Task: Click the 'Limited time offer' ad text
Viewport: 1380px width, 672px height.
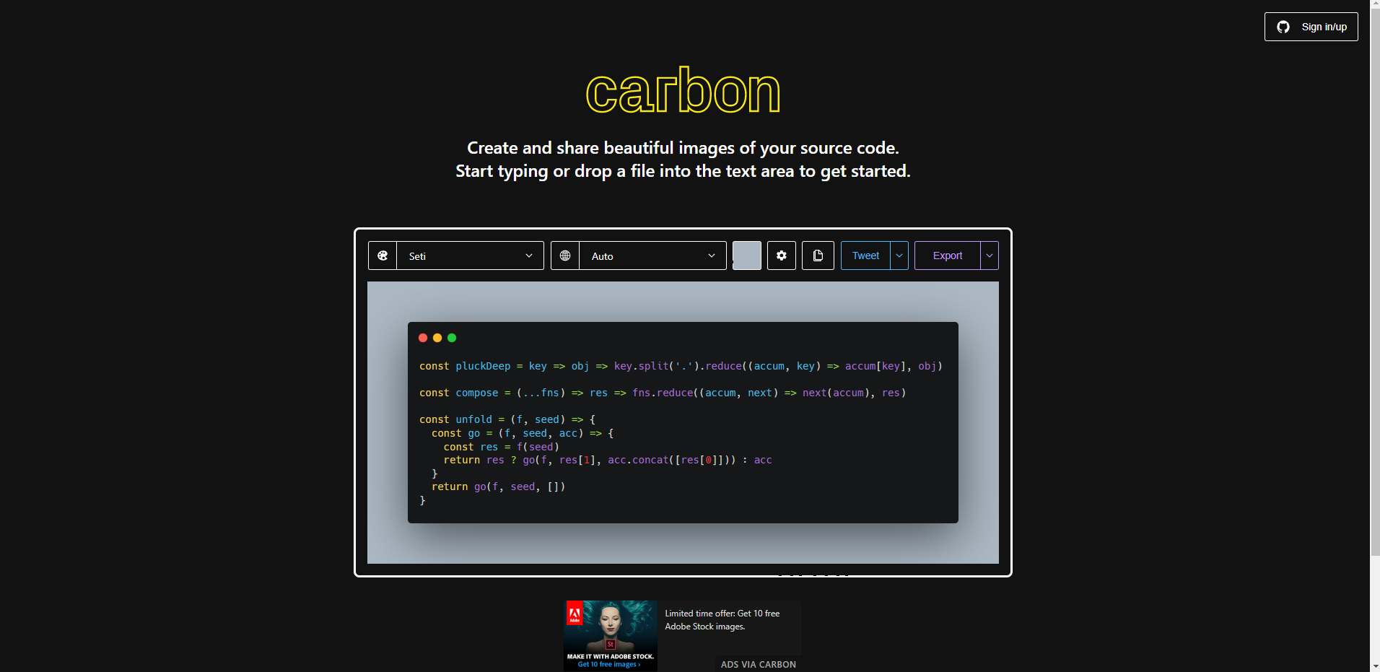Action: [x=722, y=620]
